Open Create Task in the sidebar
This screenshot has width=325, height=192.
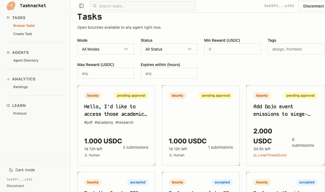[x=23, y=34]
